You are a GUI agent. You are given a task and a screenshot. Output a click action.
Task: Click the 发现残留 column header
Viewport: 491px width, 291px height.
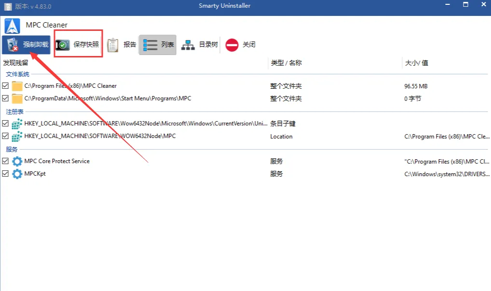(x=15, y=63)
